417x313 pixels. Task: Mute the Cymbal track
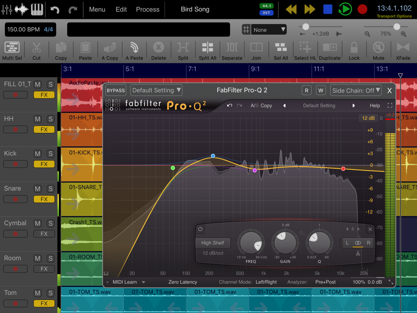point(38,223)
